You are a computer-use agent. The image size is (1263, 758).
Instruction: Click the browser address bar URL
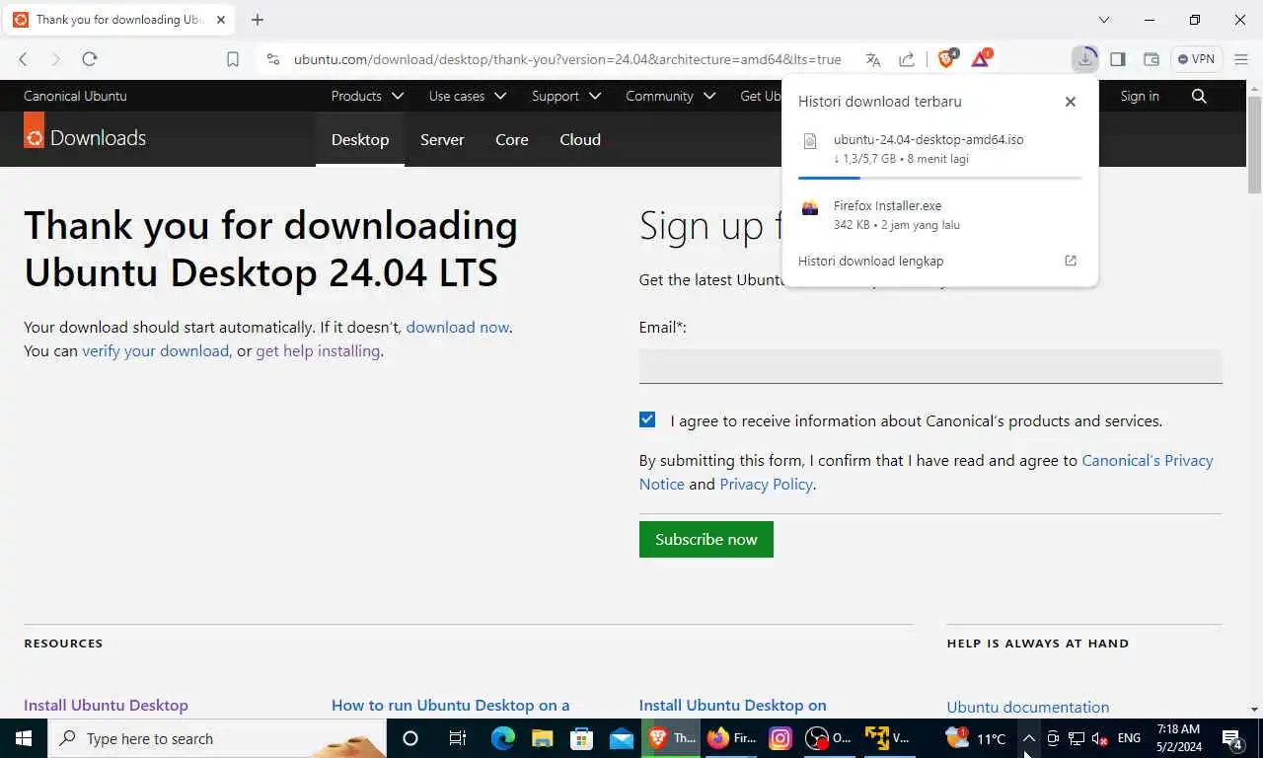(567, 59)
